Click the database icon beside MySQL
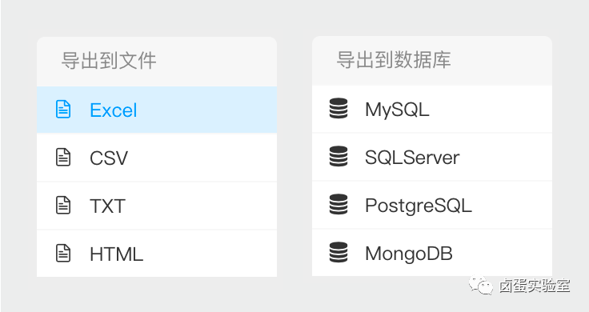The height and width of the screenshot is (312, 589). coord(339,109)
